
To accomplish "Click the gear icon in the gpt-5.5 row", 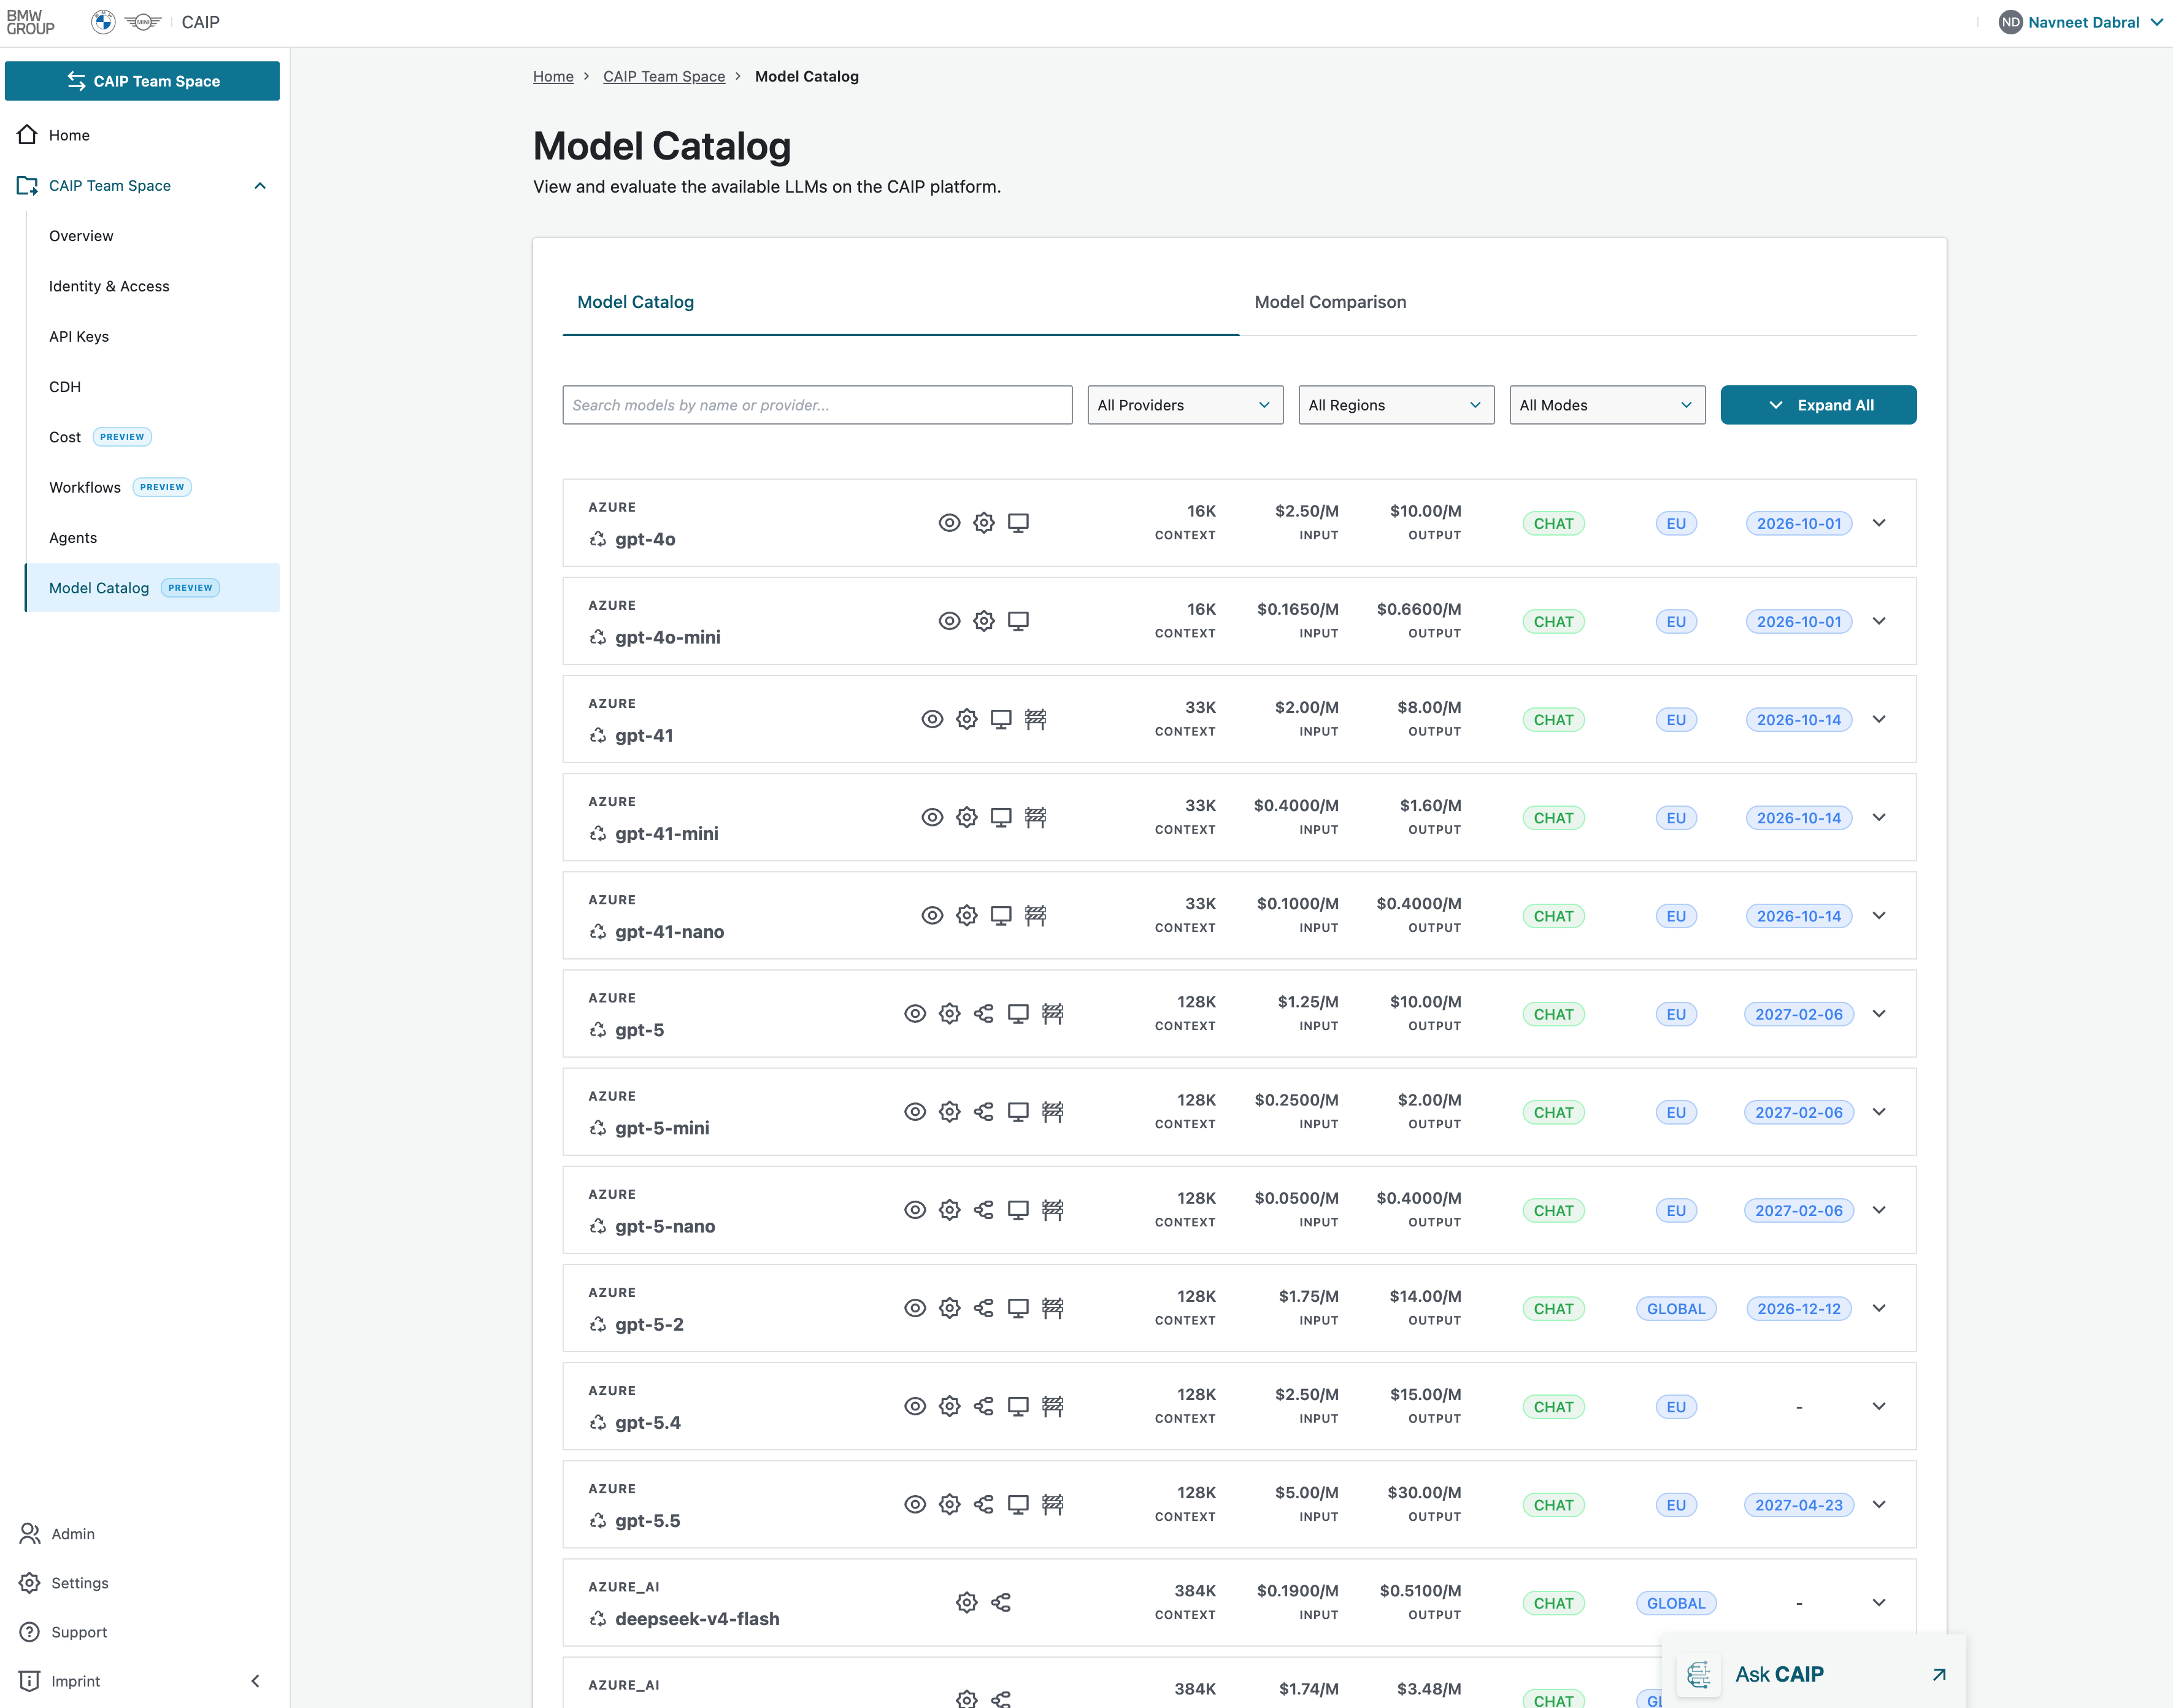I will pyautogui.click(x=950, y=1504).
